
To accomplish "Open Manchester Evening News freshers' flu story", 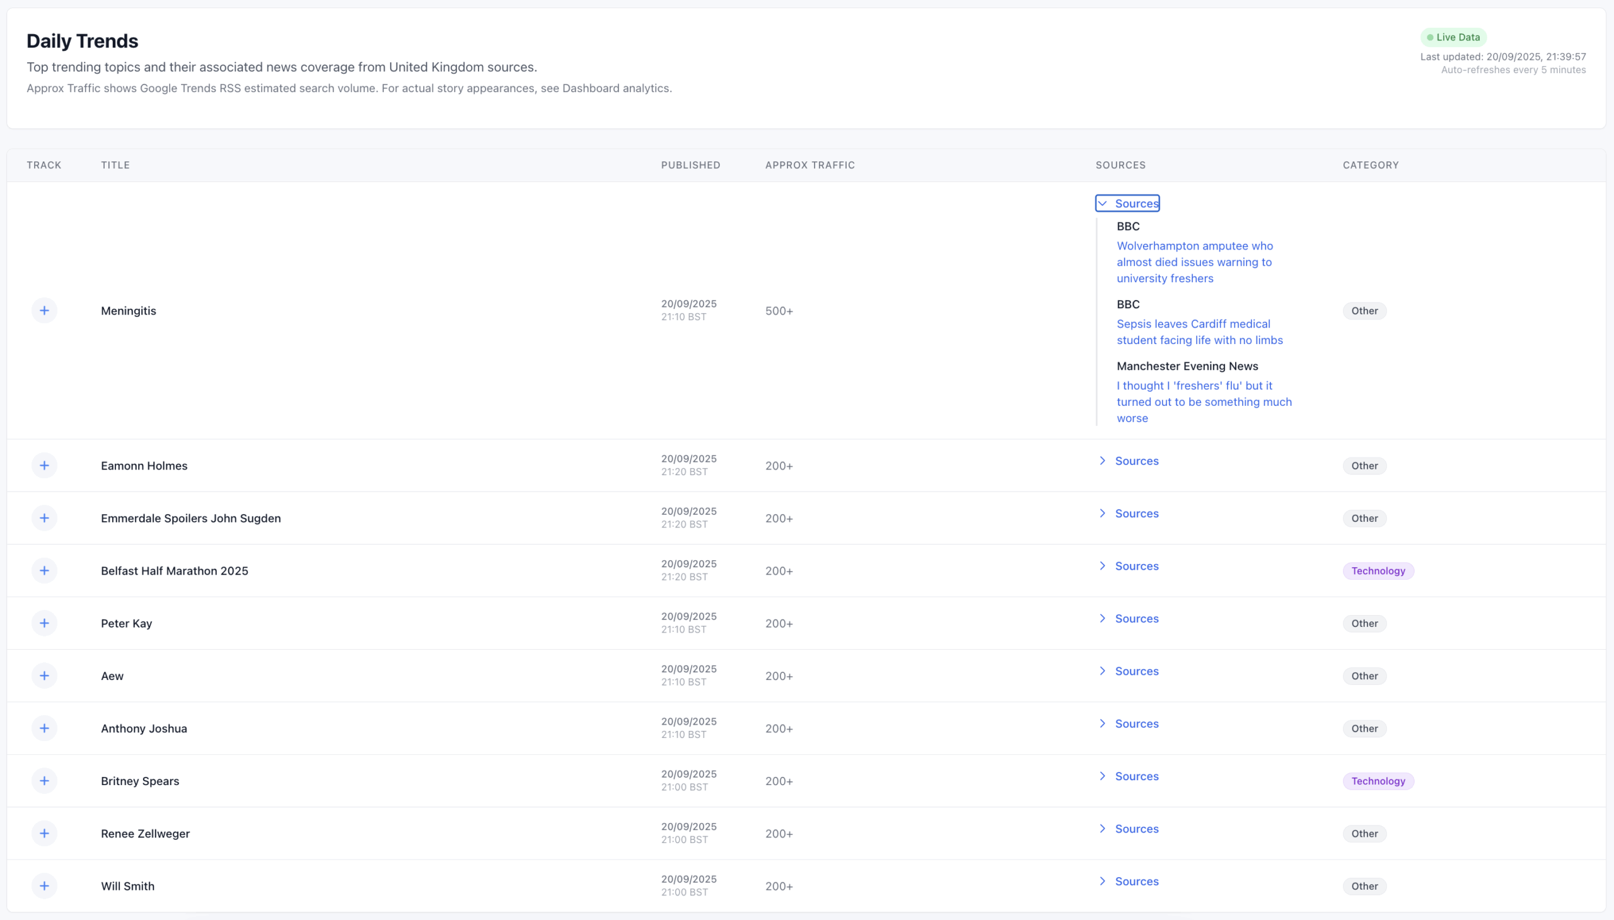I will 1204,402.
